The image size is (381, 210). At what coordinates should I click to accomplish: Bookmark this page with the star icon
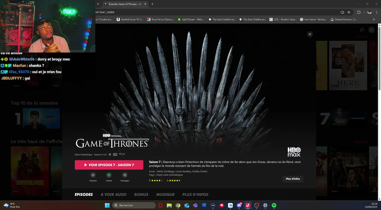click(x=349, y=12)
